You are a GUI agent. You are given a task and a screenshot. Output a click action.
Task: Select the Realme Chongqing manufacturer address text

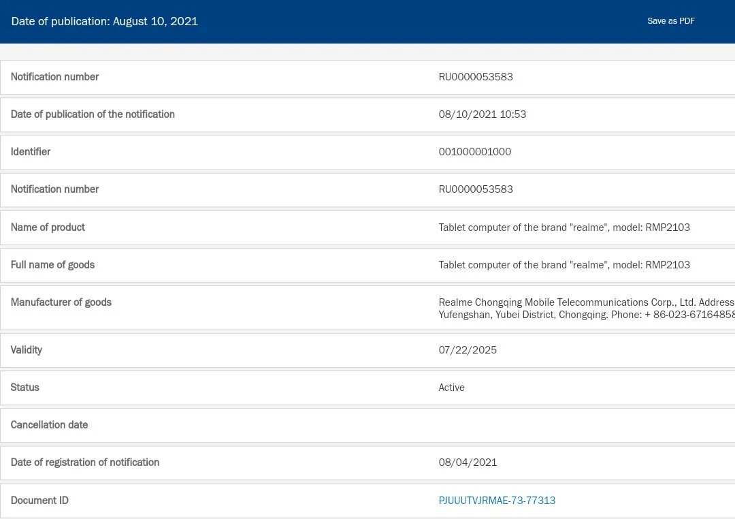(x=587, y=309)
